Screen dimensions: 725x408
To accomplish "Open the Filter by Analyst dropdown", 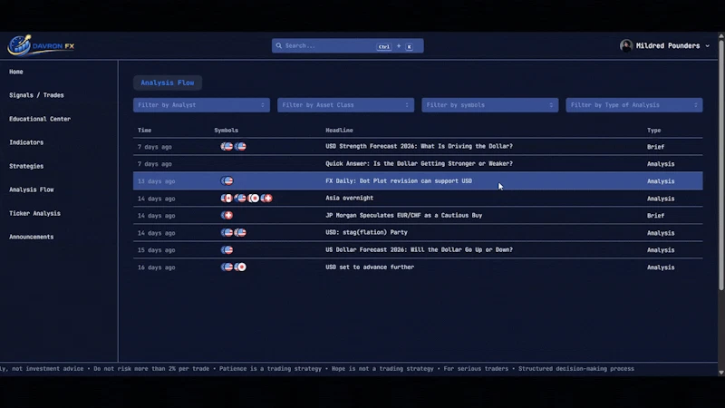I will click(x=201, y=105).
